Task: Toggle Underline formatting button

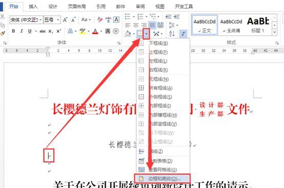Action: tap(30, 31)
